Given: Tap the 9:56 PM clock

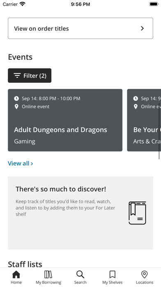Looking at the screenshot, I should 80,4.
